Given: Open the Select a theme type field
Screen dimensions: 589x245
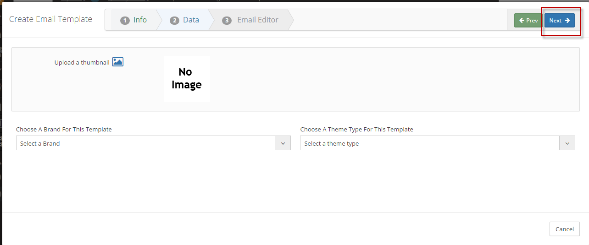Looking at the screenshot, I should click(x=438, y=143).
